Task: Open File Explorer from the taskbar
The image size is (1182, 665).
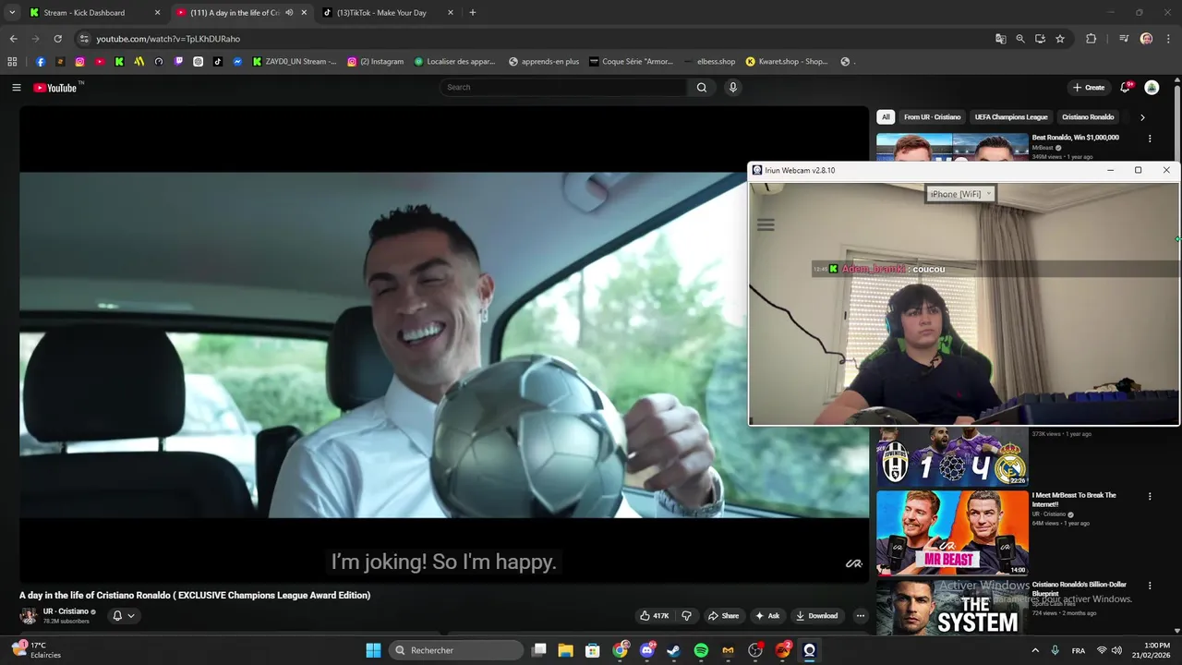Action: 566,650
